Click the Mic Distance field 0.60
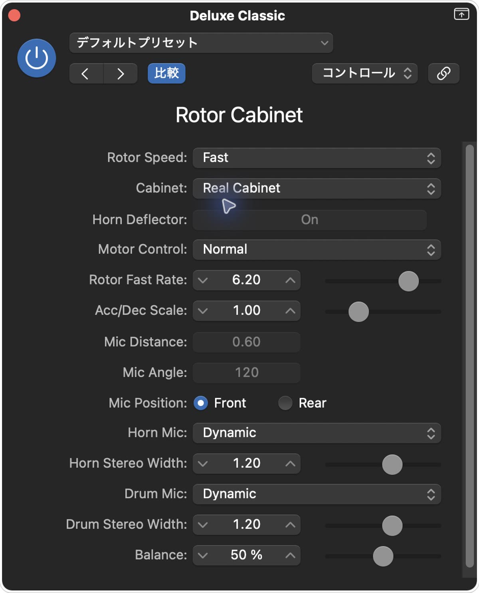The image size is (479, 593). click(x=247, y=342)
